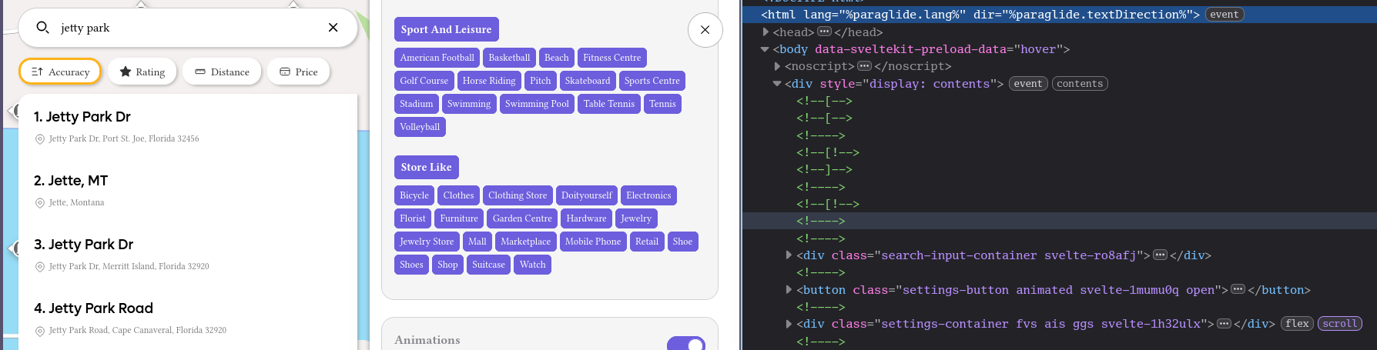Expand the settings-button element
The width and height of the screenshot is (1377, 350).
click(x=789, y=290)
